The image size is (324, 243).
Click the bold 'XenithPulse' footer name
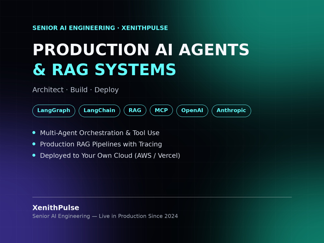click(56, 208)
